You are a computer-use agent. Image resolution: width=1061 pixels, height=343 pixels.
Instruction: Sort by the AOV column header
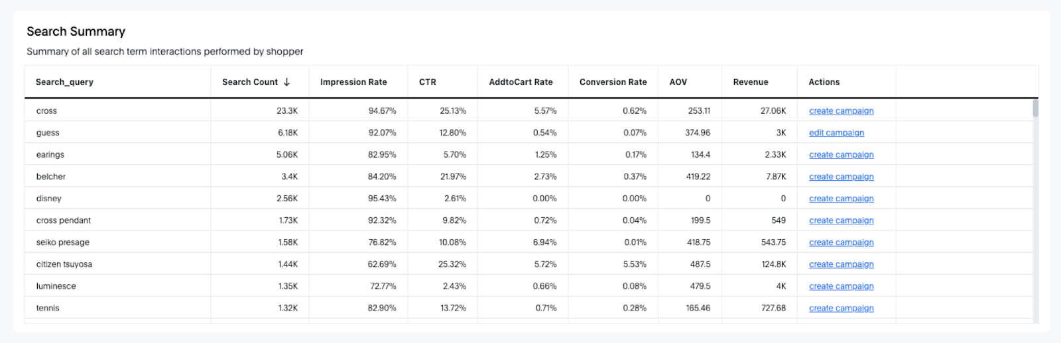[678, 82]
